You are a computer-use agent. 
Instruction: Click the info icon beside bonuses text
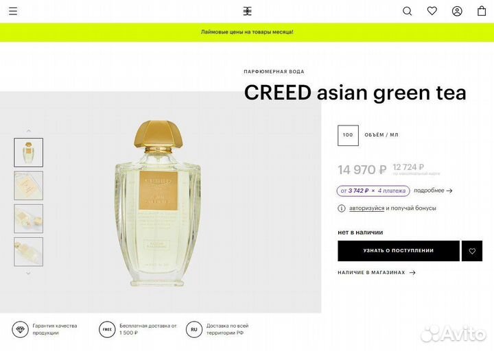(342, 208)
